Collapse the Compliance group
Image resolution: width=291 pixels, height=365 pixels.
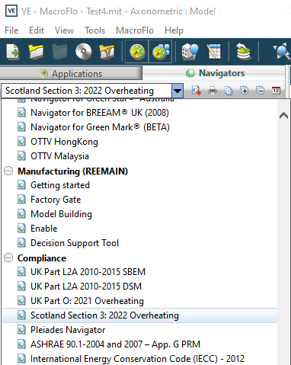pos(8,258)
